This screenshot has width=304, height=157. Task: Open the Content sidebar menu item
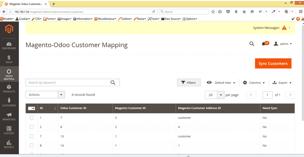[9, 130]
